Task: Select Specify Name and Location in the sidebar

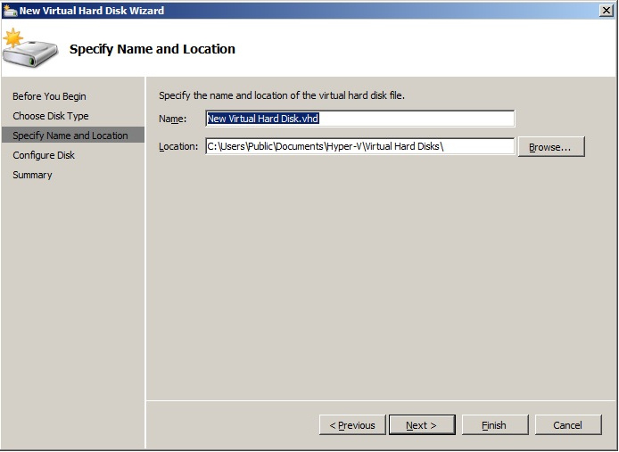Action: 70,136
